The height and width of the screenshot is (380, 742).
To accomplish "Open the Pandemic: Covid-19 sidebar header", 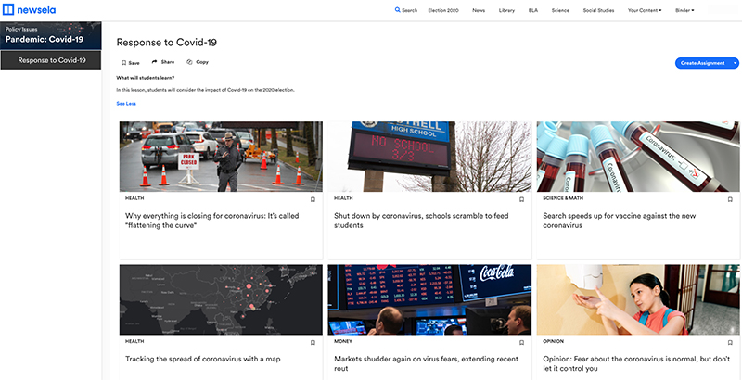I will (51, 35).
